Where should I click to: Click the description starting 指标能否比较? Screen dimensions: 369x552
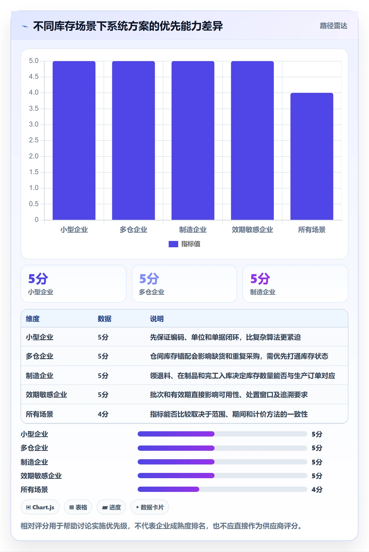(x=229, y=414)
